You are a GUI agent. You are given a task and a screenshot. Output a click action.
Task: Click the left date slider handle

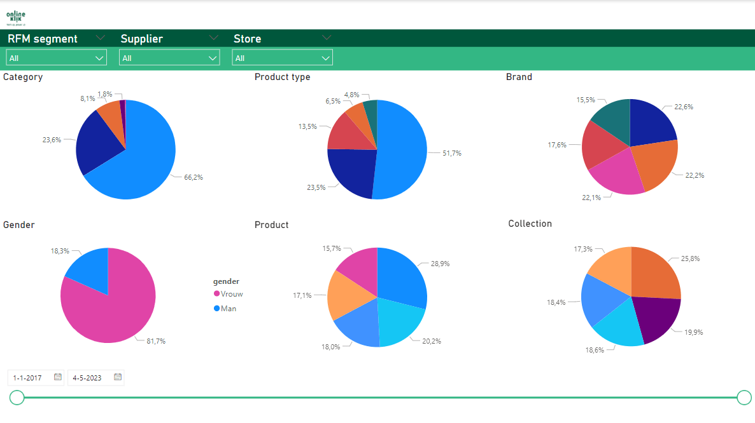[x=17, y=398]
